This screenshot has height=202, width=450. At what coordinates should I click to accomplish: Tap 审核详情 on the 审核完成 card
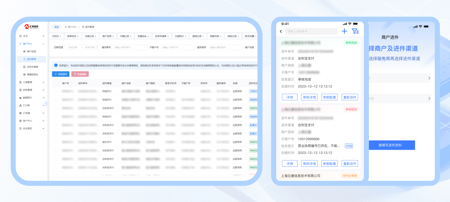[x=309, y=97]
